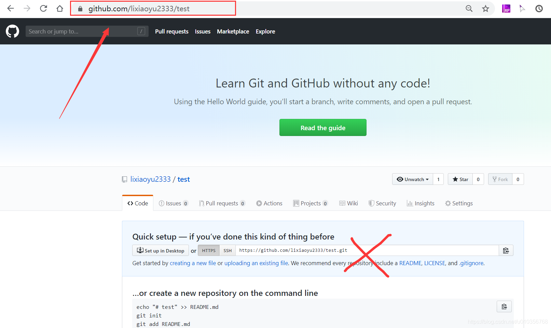Follow the creating a new file link
The width and height of the screenshot is (551, 328).
pyautogui.click(x=193, y=263)
